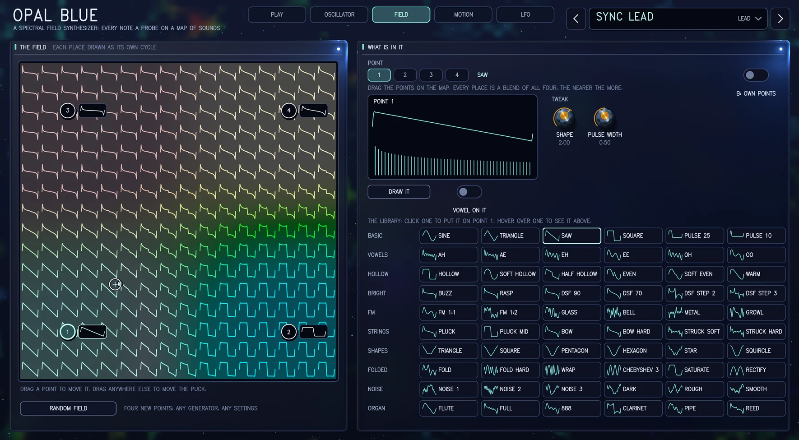Select point 4 radio button

[x=457, y=75]
